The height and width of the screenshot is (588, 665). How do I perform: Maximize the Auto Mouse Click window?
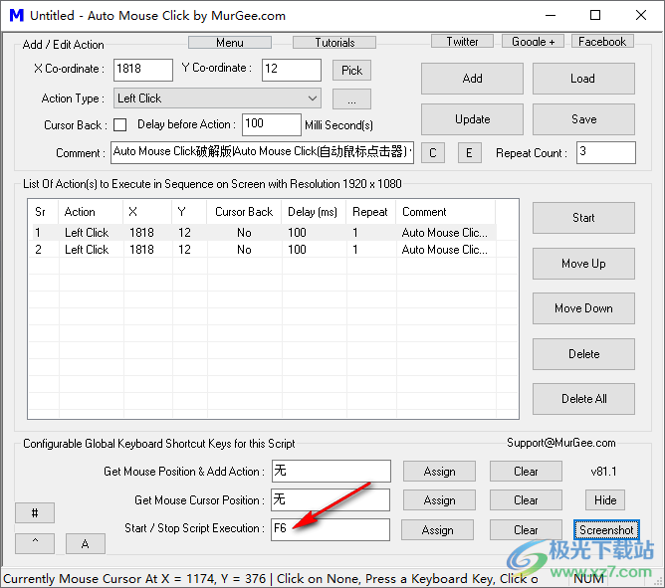(x=595, y=16)
